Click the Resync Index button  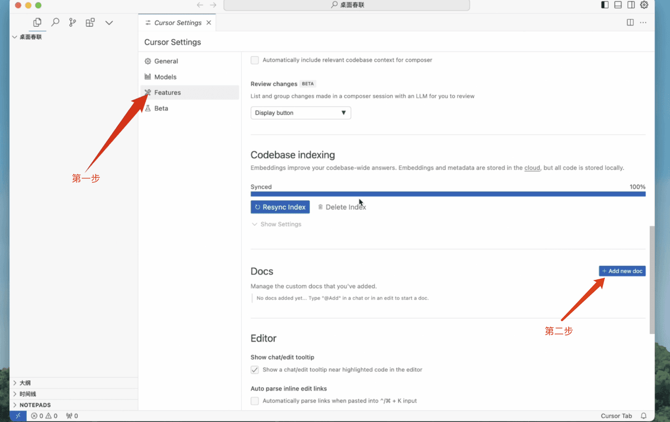tap(280, 207)
